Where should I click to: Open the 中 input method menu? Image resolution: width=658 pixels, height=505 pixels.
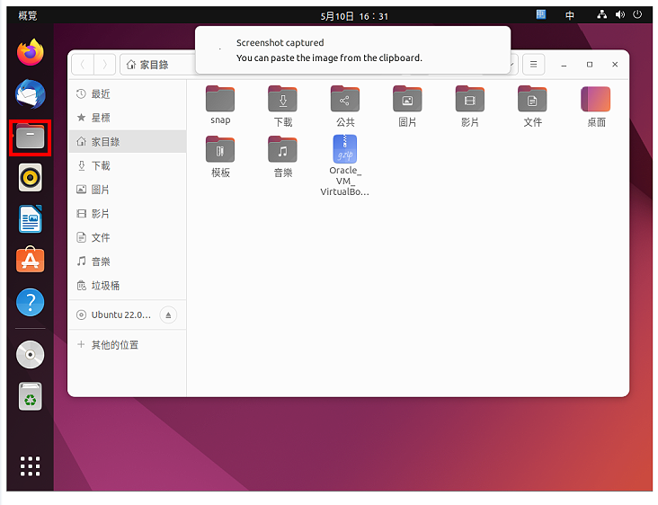(569, 15)
